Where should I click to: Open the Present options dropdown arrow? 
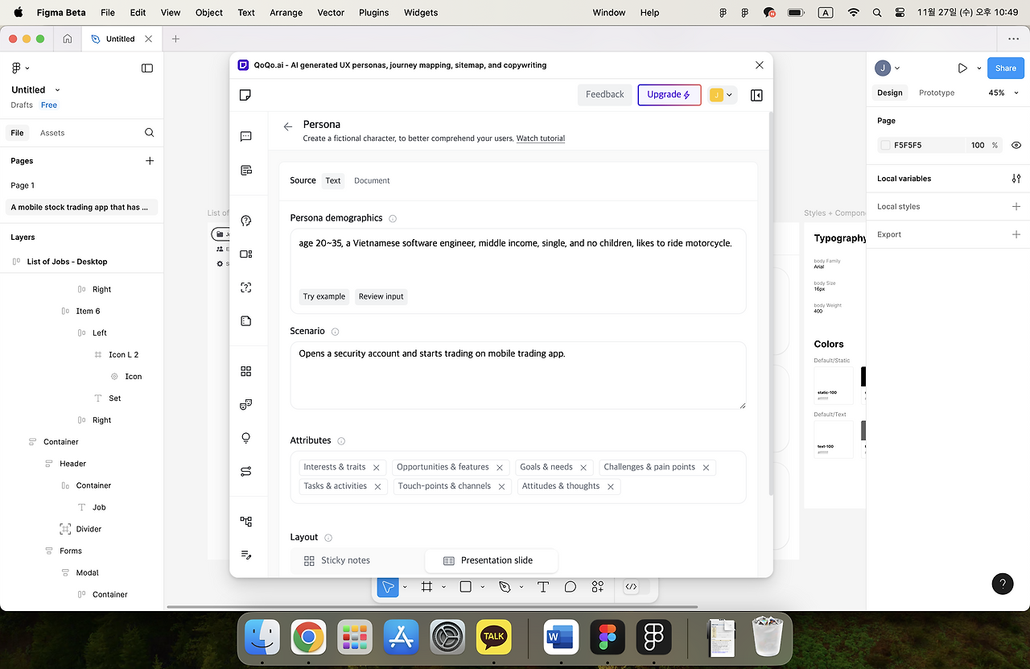(x=979, y=68)
